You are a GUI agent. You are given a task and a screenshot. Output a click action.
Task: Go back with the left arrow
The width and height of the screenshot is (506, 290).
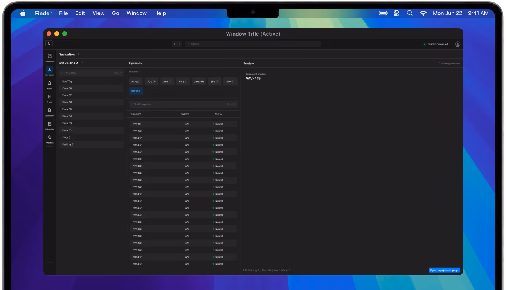coord(175,44)
